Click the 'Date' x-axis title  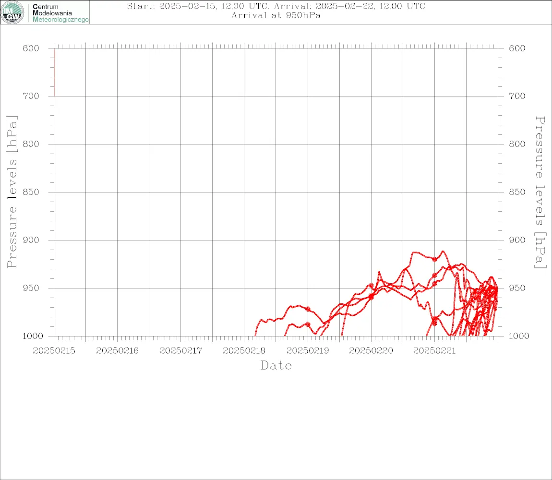click(276, 365)
